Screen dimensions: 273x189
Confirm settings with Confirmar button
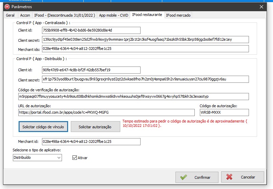197,177
